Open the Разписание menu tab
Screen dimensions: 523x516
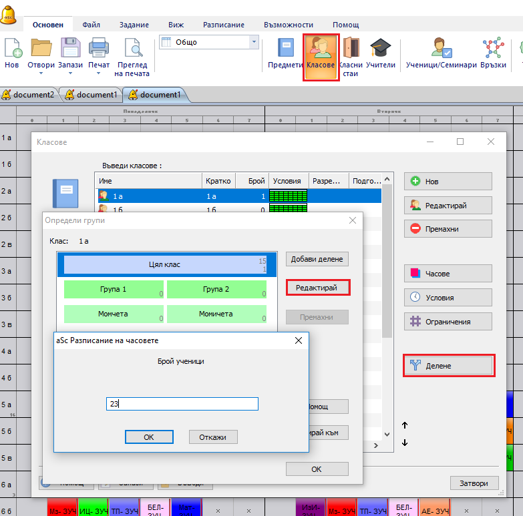point(223,25)
